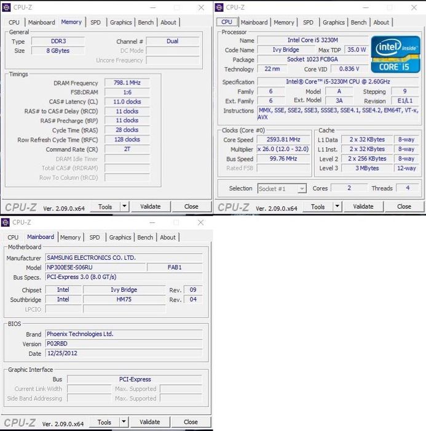Open Graphics tab in the CPU window

[x=334, y=22]
